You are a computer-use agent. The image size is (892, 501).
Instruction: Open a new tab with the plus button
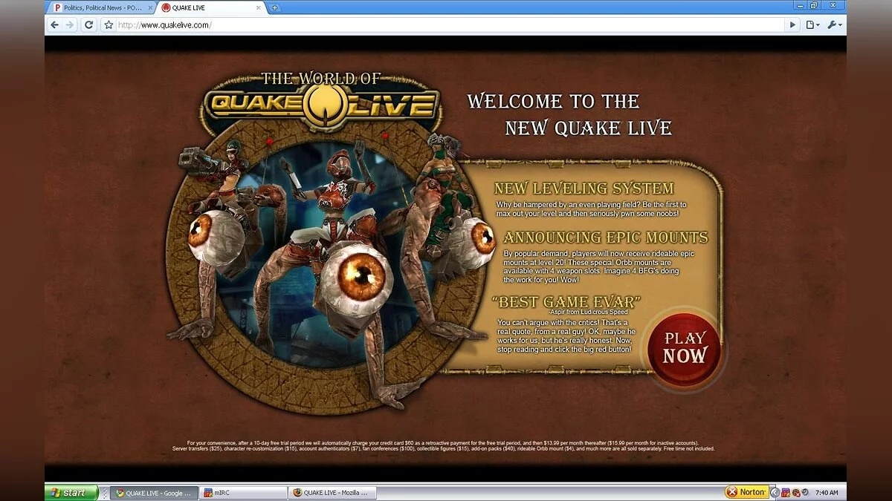(x=274, y=7)
